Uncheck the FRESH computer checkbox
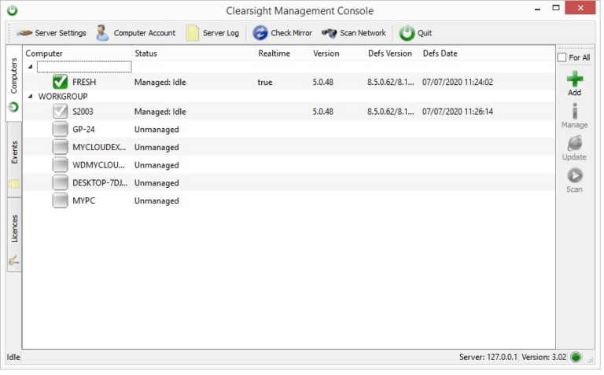The image size is (604, 375). [x=60, y=82]
